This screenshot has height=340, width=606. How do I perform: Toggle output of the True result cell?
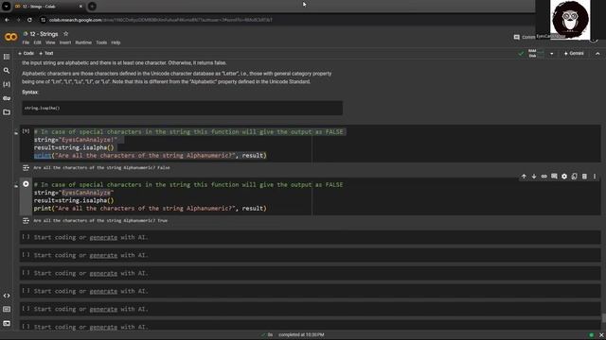(x=26, y=220)
